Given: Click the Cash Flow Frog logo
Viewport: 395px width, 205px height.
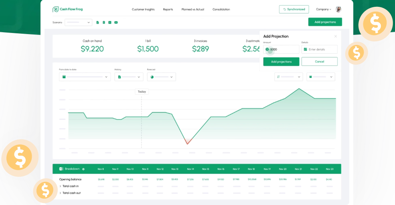Looking at the screenshot, I should 67,9.
